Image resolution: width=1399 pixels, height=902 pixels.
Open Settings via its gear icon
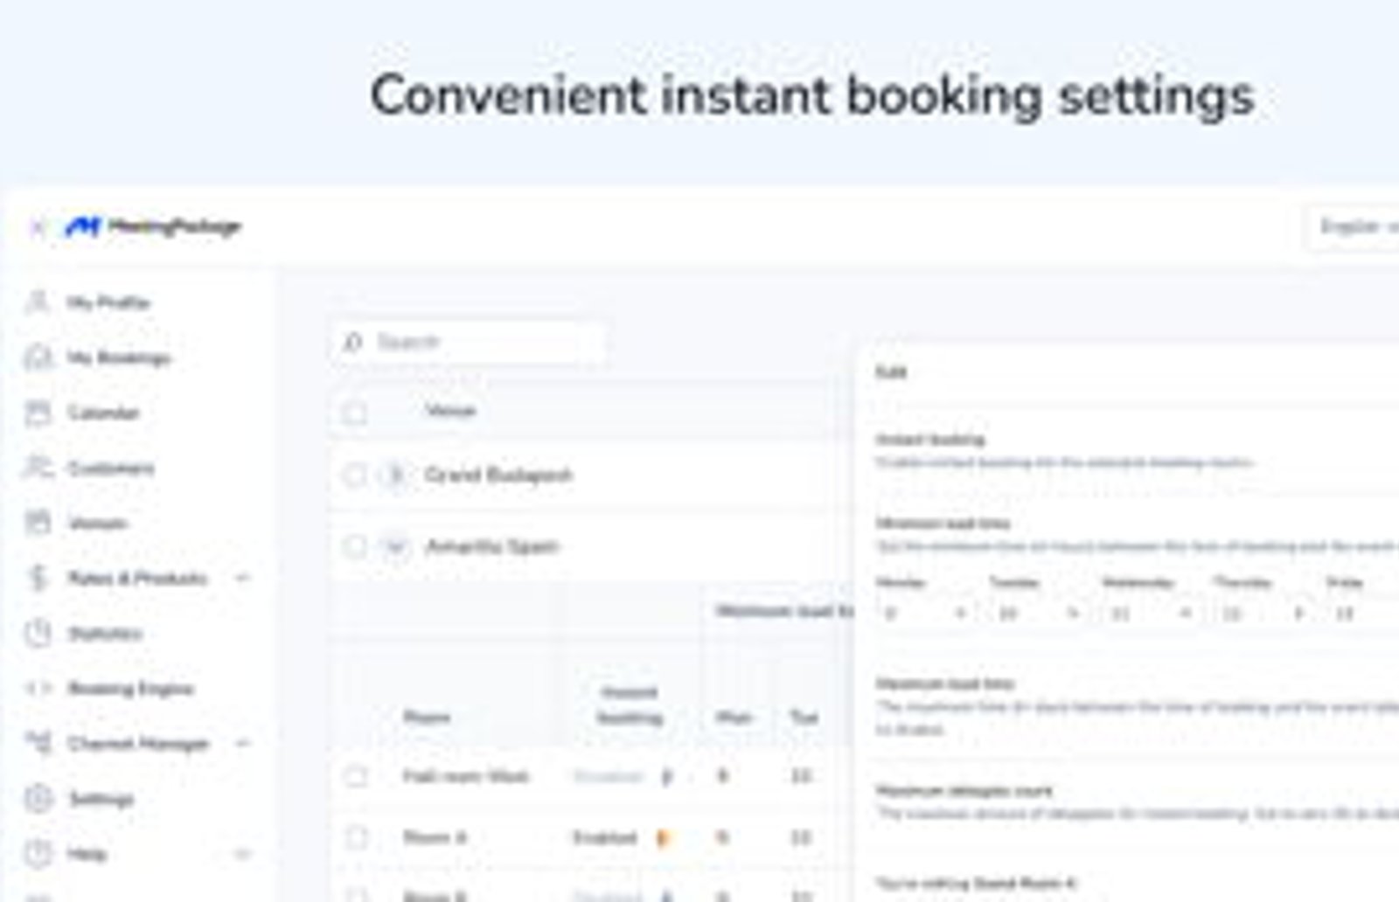tap(38, 798)
